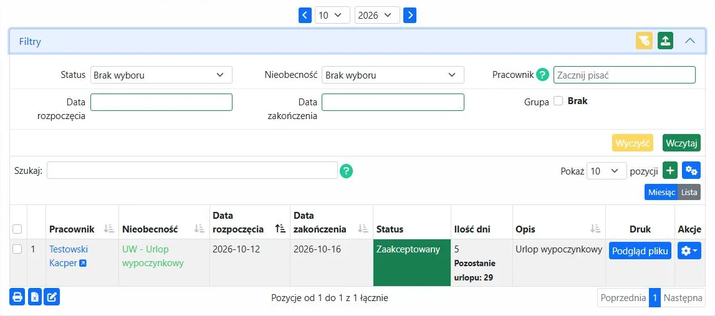
Task: Click Następna pagination button
Action: [683, 298]
